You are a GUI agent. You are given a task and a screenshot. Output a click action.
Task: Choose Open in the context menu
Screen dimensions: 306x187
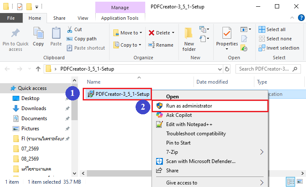[173, 97]
